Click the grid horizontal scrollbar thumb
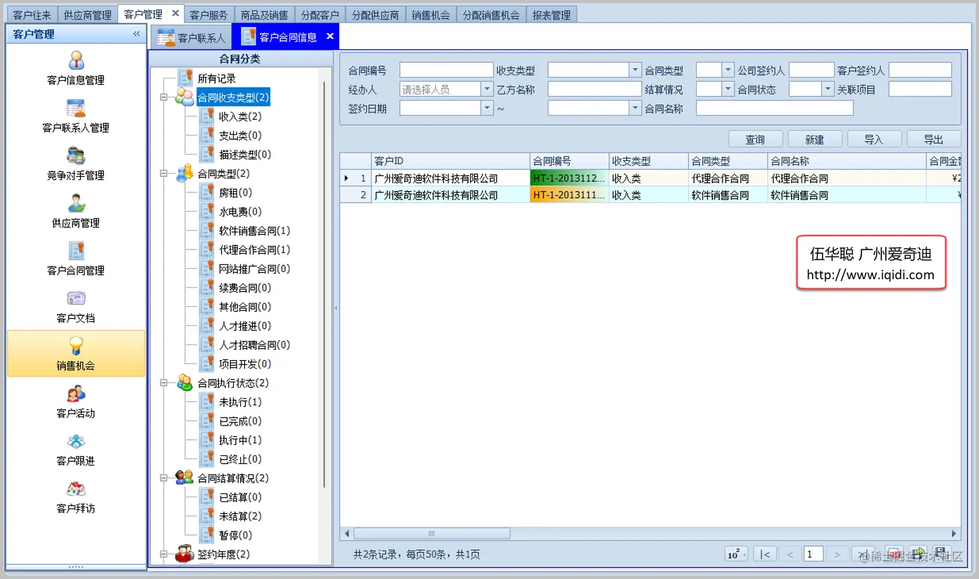This screenshot has height=579, width=979. [x=432, y=534]
